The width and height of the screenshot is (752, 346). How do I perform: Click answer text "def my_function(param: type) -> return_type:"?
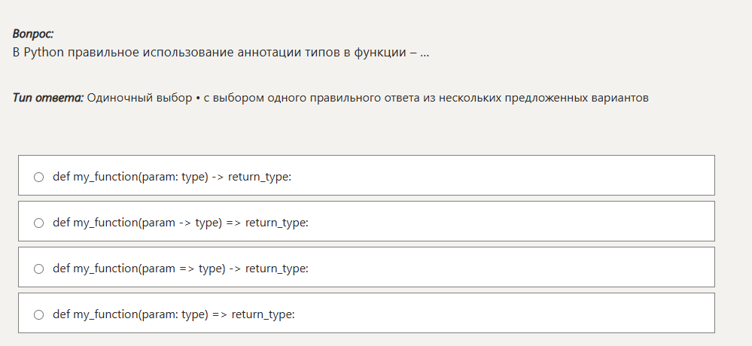click(x=172, y=177)
